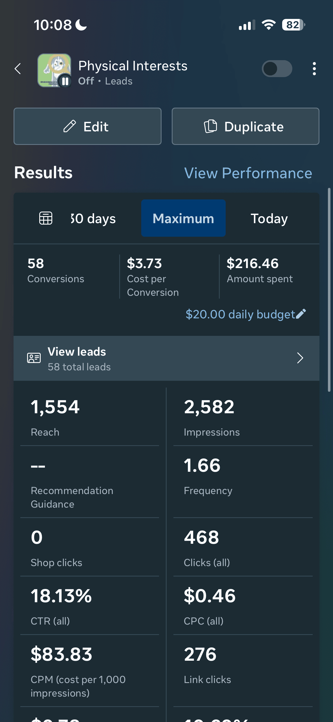Open the three-dot more options menu
This screenshot has width=333, height=722.
click(314, 69)
